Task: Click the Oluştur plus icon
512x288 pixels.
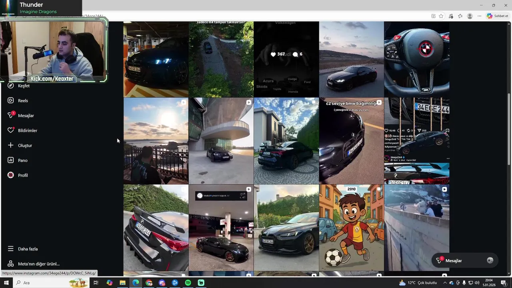Action: 11,145
